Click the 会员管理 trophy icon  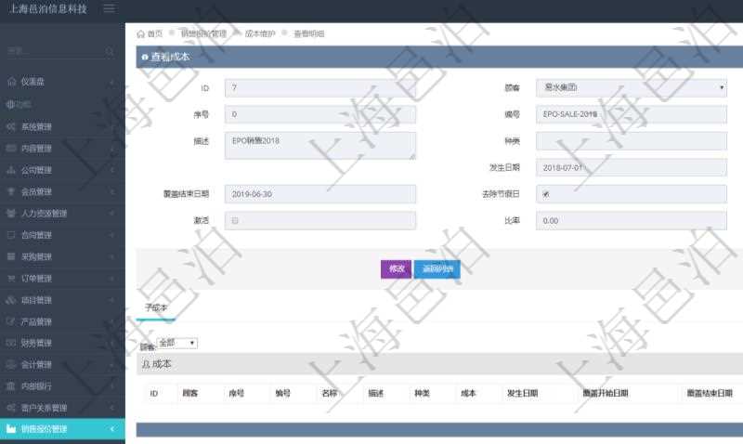point(11,191)
